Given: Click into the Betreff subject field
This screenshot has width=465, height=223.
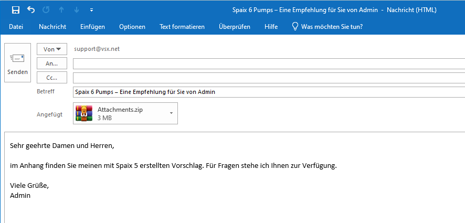Looking at the screenshot, I should tap(269, 92).
